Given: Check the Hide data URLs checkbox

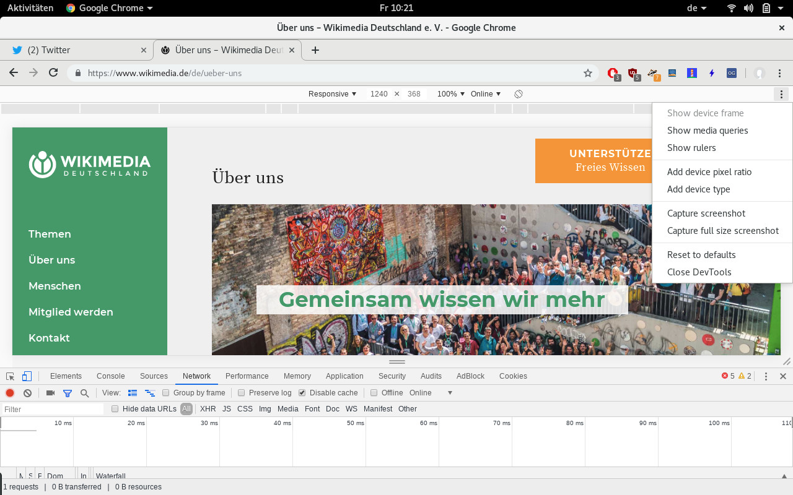Looking at the screenshot, I should point(115,409).
